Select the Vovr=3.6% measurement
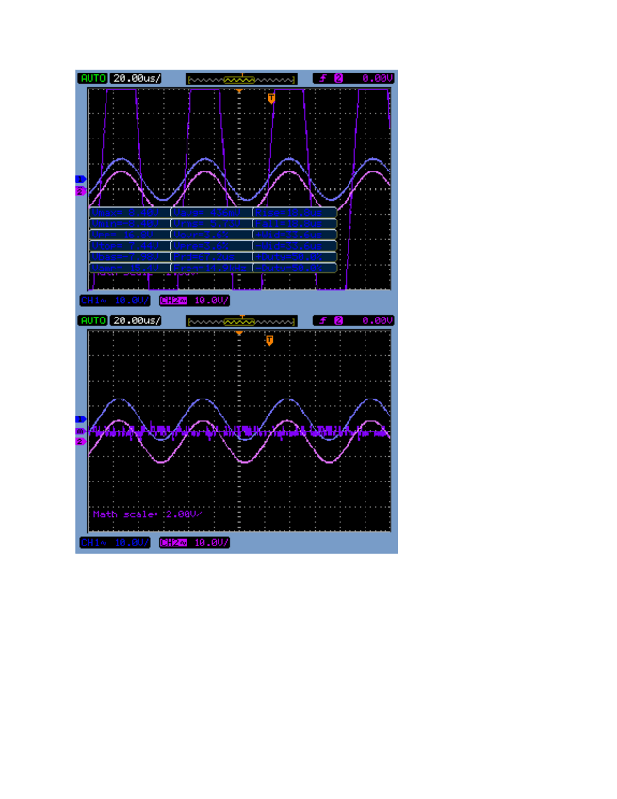The height and width of the screenshot is (799, 617). pyautogui.click(x=211, y=235)
